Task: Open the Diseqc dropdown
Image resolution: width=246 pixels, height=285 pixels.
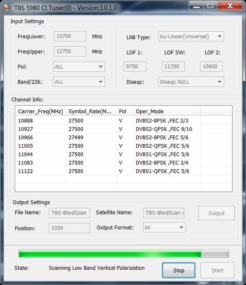Action: coord(191,82)
